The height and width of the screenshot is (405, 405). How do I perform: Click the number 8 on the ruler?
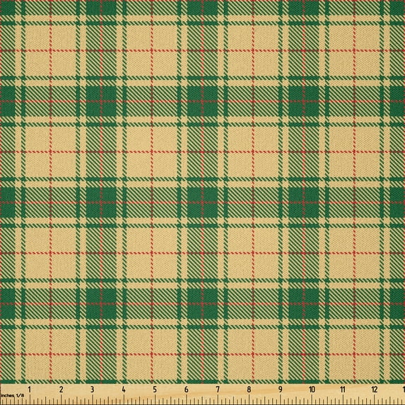(249, 389)
